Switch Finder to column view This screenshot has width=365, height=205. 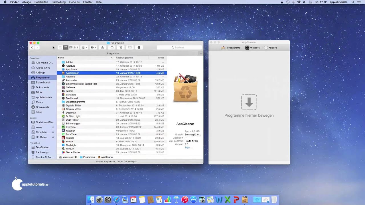(71, 48)
